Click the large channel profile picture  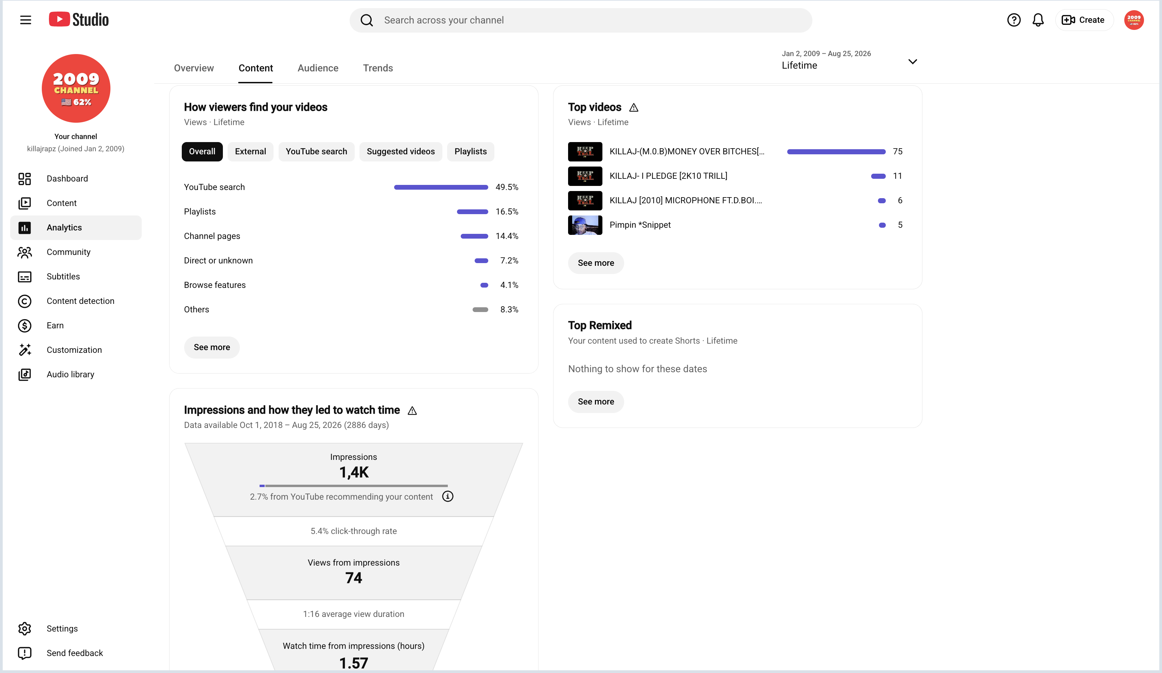click(x=76, y=88)
